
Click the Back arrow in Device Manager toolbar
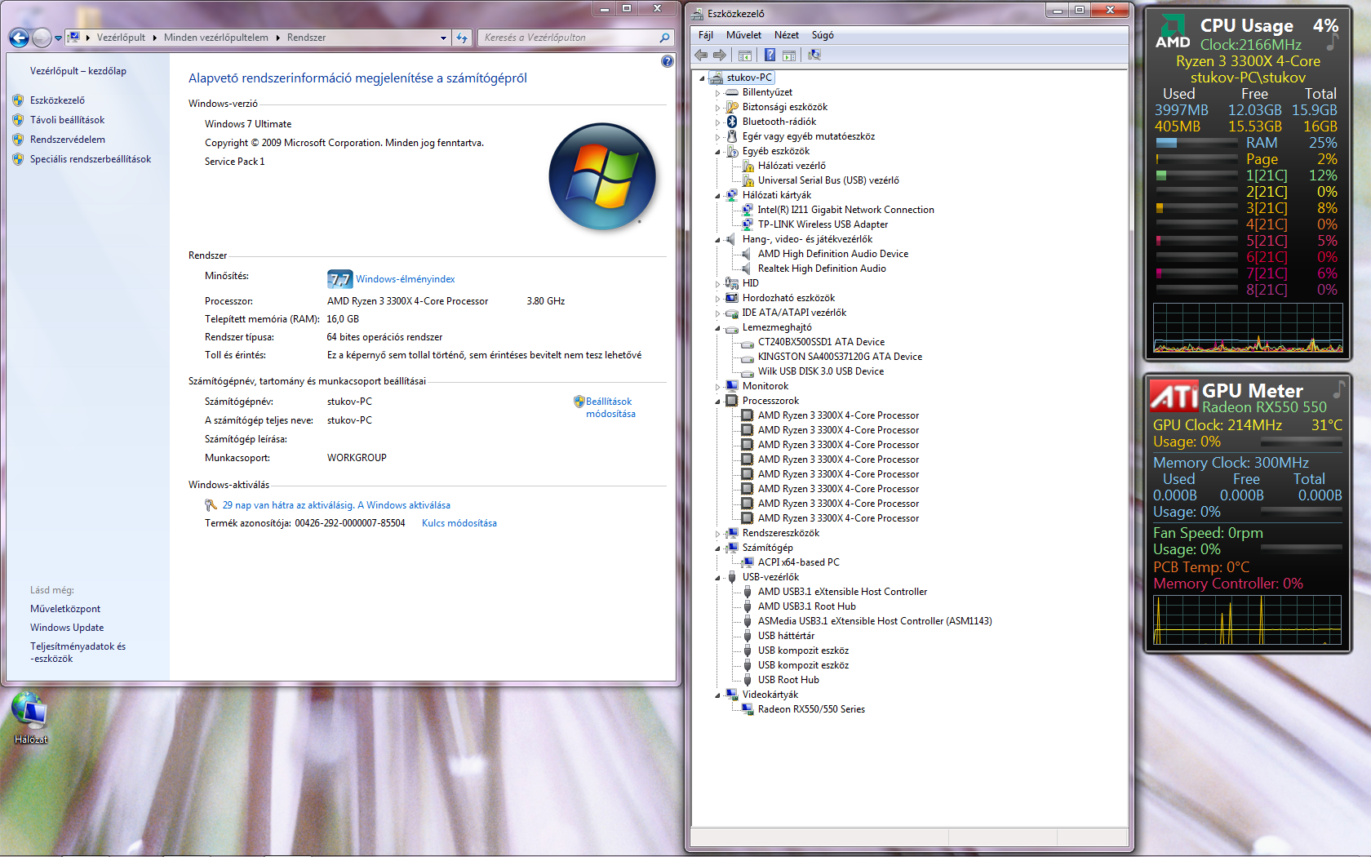(701, 55)
